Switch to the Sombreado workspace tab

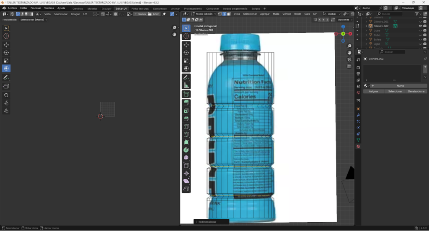tap(160, 8)
